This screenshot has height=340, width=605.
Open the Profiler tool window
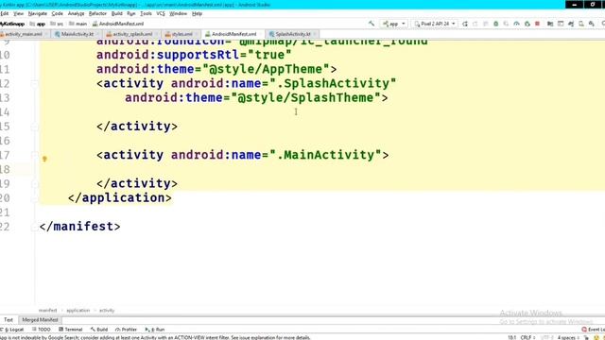click(x=126, y=330)
